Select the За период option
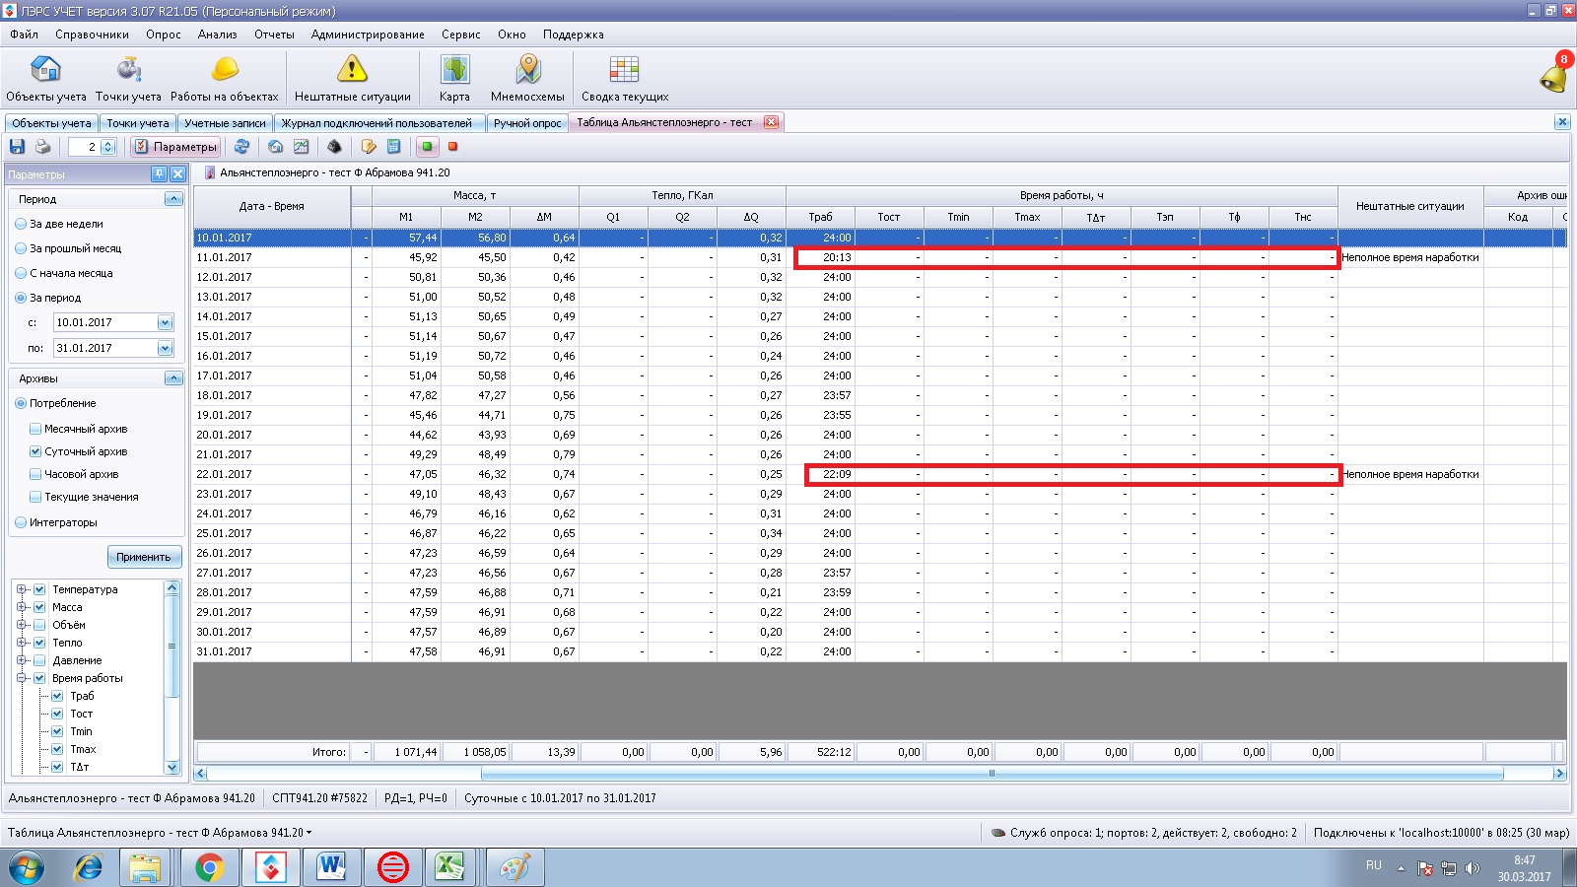Screen dimensions: 1577x887 tap(47, 298)
